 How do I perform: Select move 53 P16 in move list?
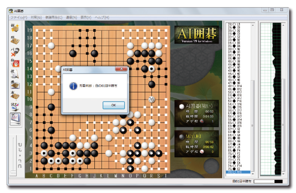[x=238, y=101]
